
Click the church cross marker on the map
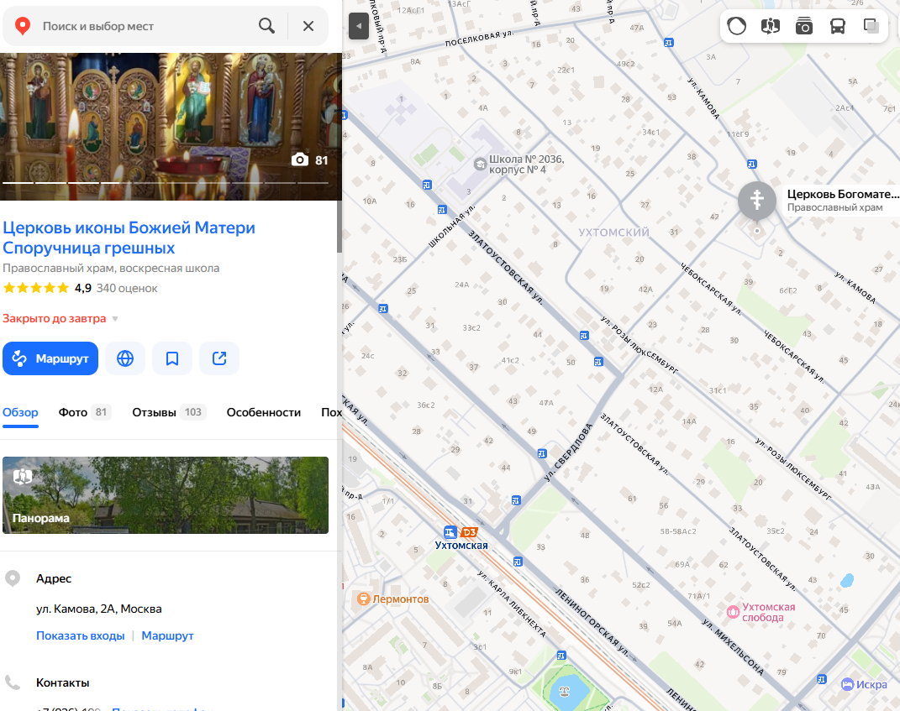click(757, 201)
